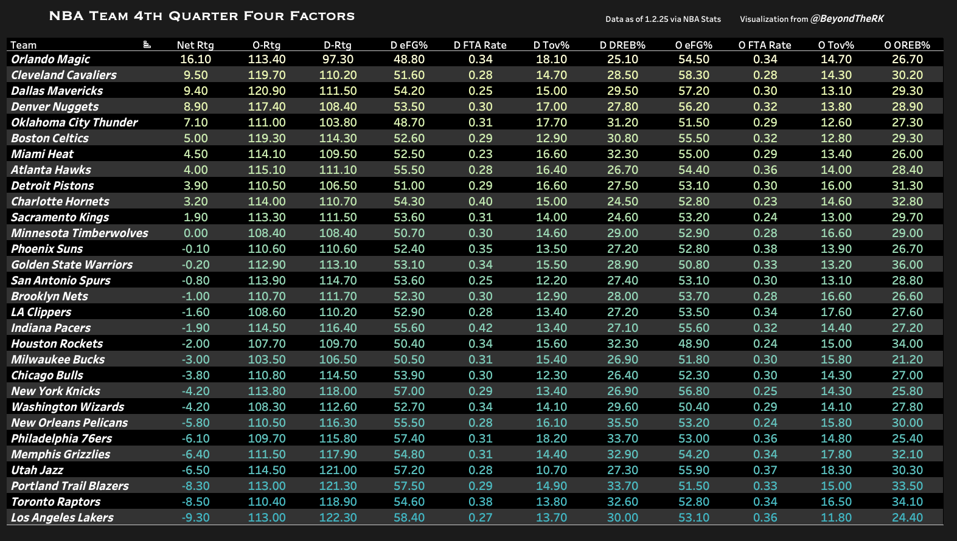Click the Boston Celtics team name
This screenshot has height=541, width=957.
point(50,138)
